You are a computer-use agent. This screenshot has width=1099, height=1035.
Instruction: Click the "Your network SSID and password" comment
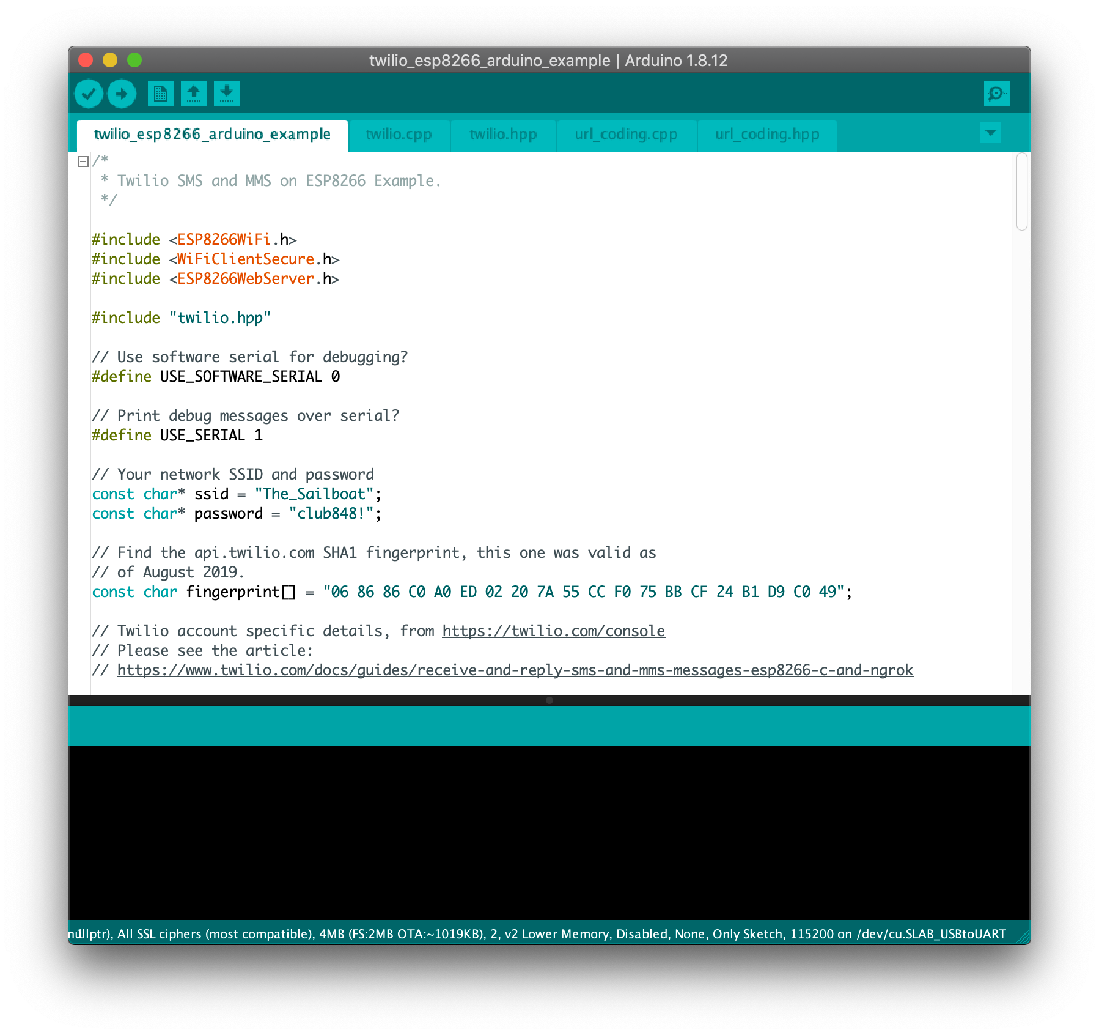coord(233,474)
